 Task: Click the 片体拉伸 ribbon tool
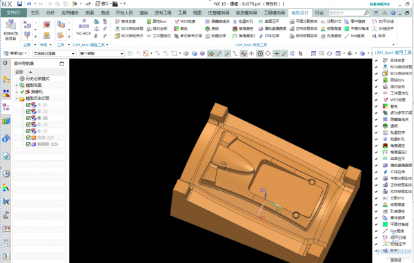[269, 36]
